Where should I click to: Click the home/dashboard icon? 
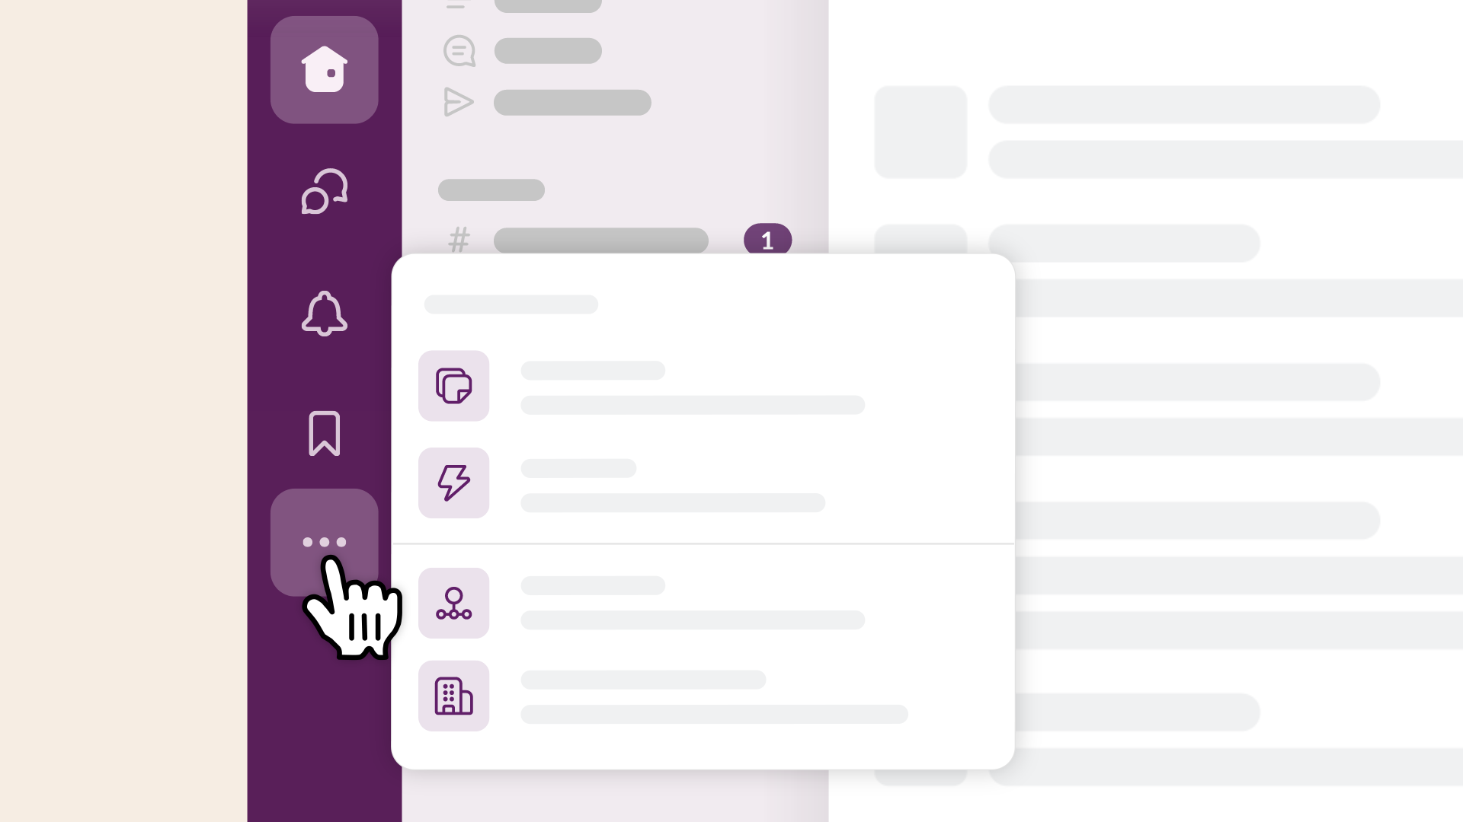pyautogui.click(x=325, y=69)
